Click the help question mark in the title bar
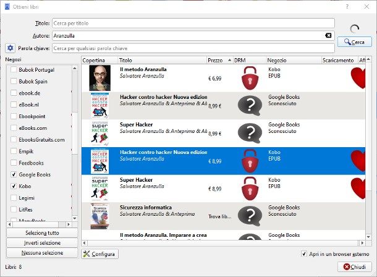This screenshot has height=277, width=377. (347, 7)
